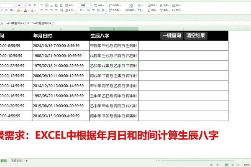The width and height of the screenshot is (251, 167).
Task: Open the font size dropdown
Action: coord(25,5)
